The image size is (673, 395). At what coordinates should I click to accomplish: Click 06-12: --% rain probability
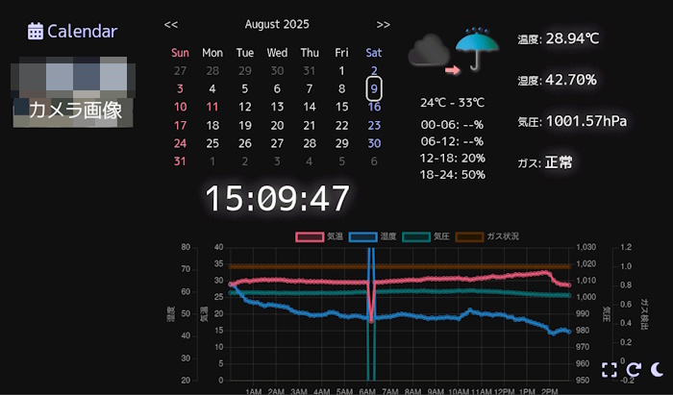tap(453, 141)
